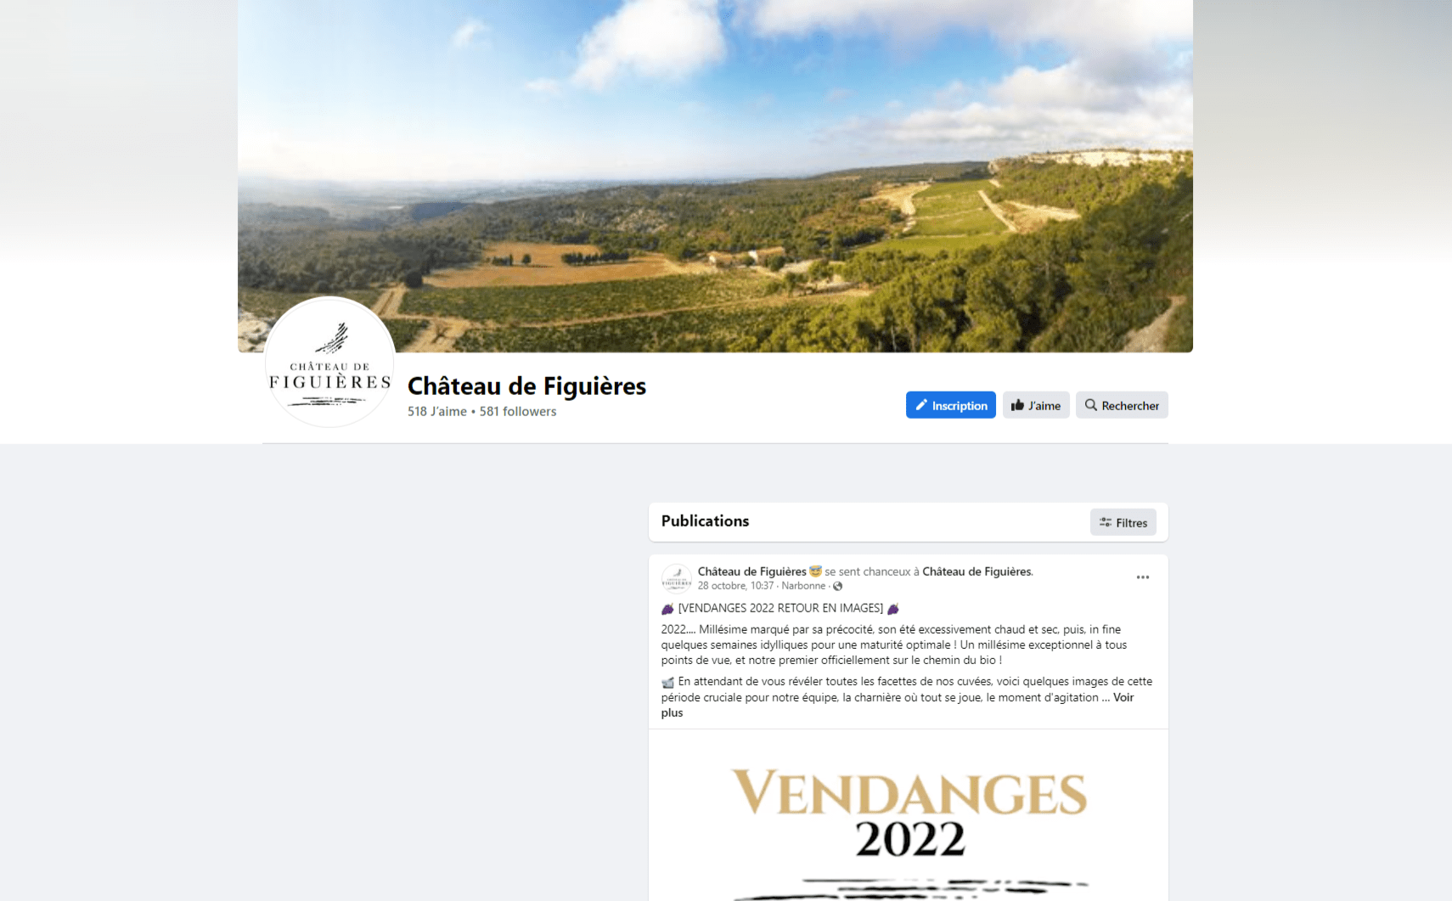The height and width of the screenshot is (901, 1452).
Task: Open the tagged location Château de Figuières
Action: click(x=976, y=572)
